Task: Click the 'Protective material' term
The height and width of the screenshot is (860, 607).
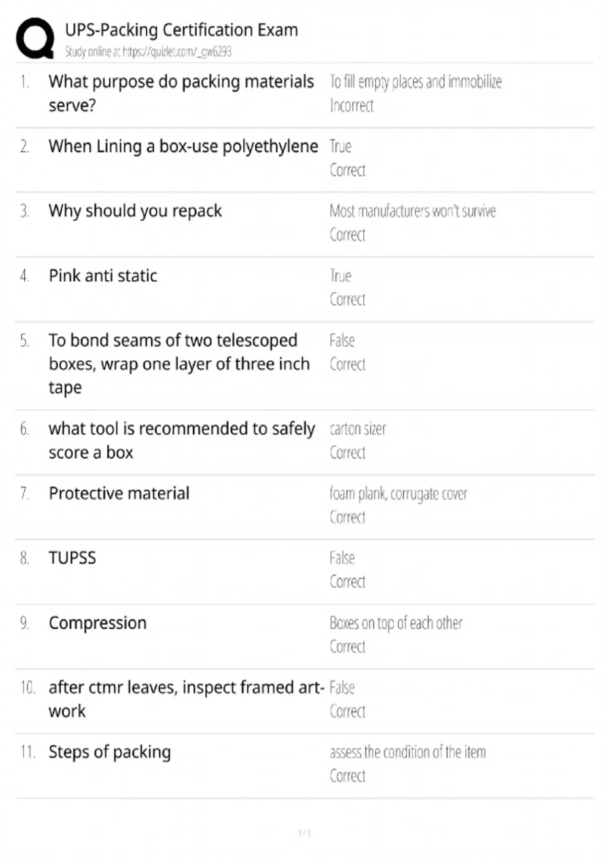Action: click(x=119, y=493)
